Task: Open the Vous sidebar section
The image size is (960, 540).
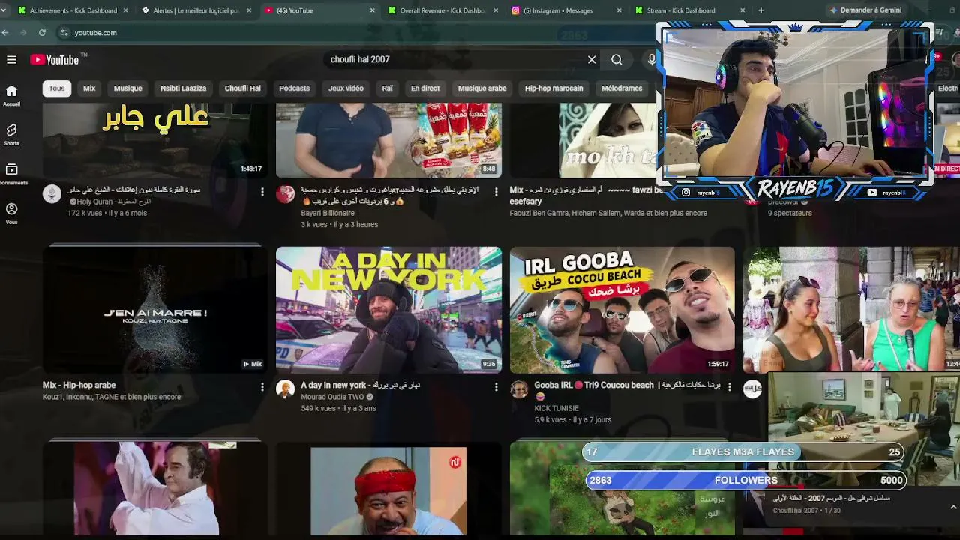Action: [x=11, y=214]
